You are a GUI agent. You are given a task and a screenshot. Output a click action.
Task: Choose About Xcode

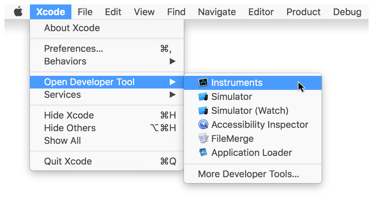72,28
